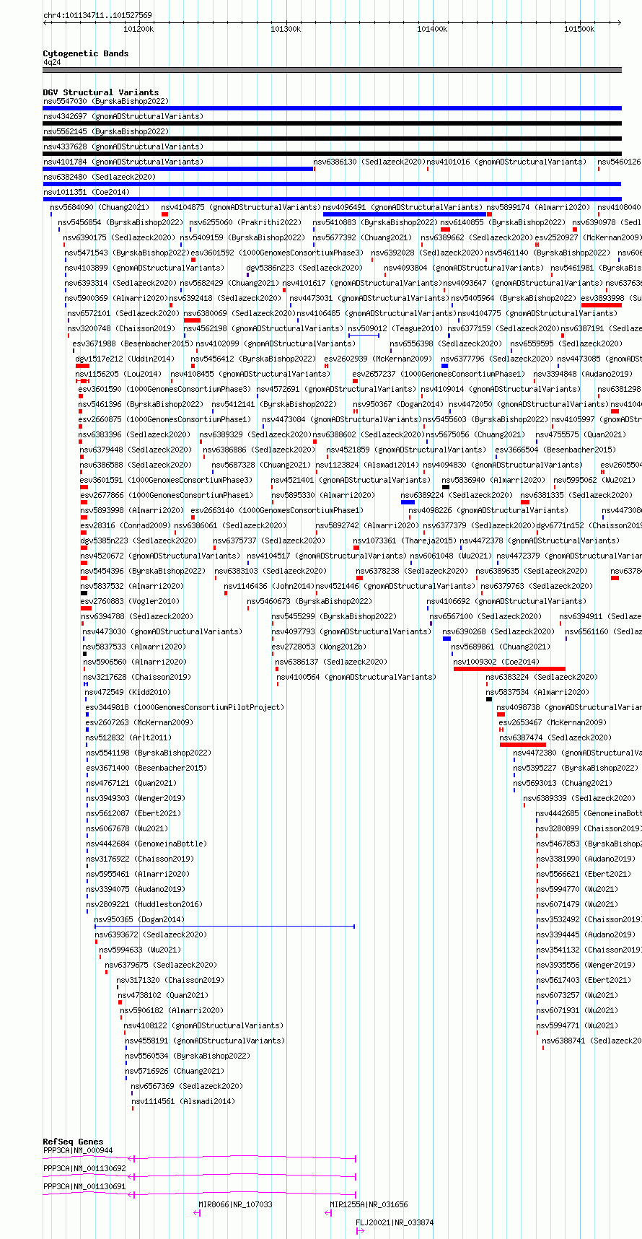Click the long red bar of nsv1009302 (Coe2014)
The image size is (642, 1239).
click(x=509, y=669)
